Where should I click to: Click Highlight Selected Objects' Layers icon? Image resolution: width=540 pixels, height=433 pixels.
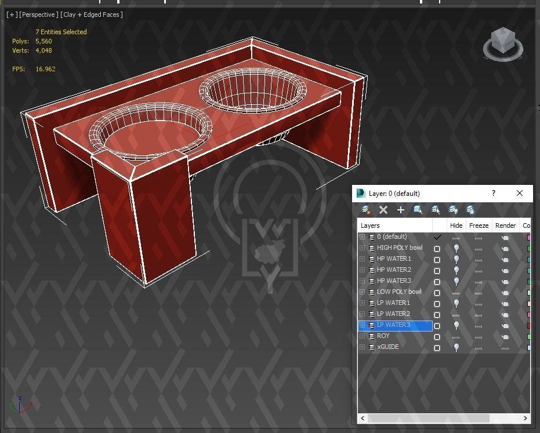click(x=436, y=210)
